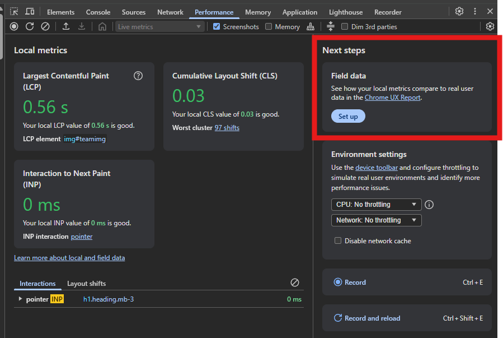Enable the Memory checkbox
Image resolution: width=503 pixels, height=338 pixels.
tap(269, 26)
